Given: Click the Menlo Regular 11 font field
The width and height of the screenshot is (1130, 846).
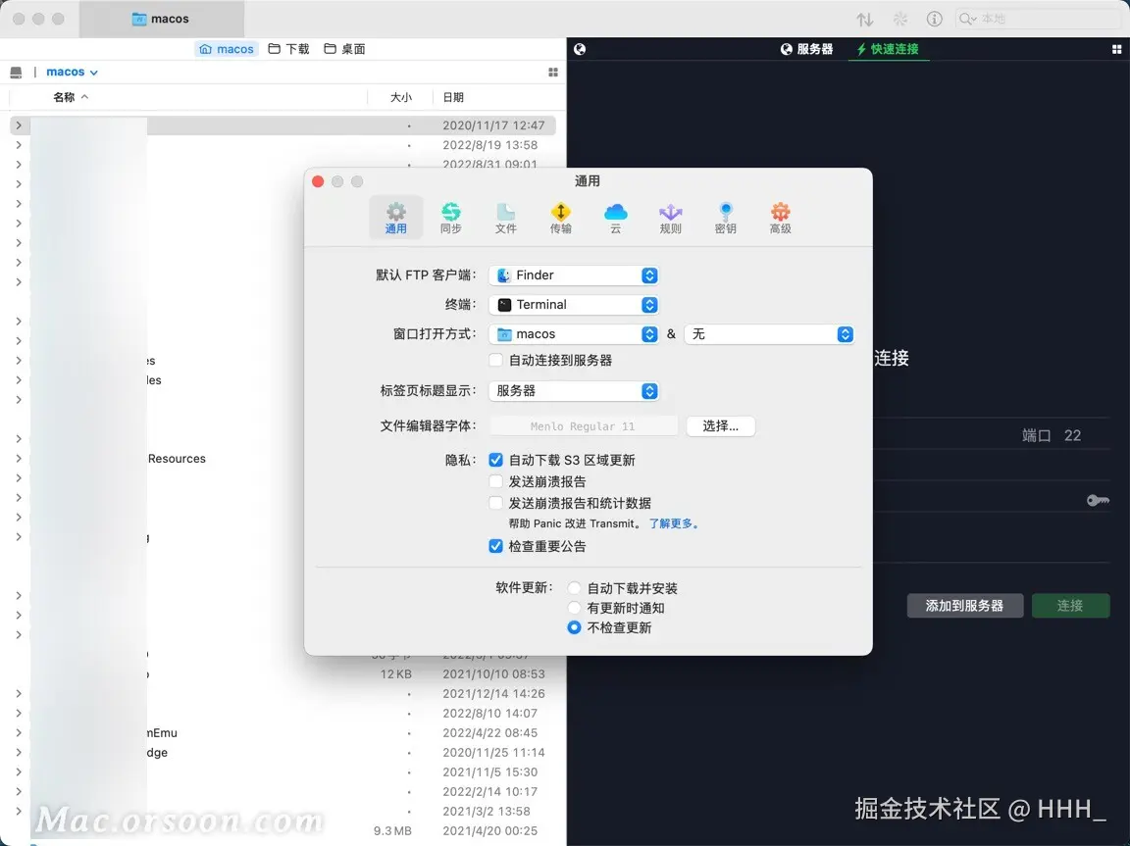Looking at the screenshot, I should 583,426.
